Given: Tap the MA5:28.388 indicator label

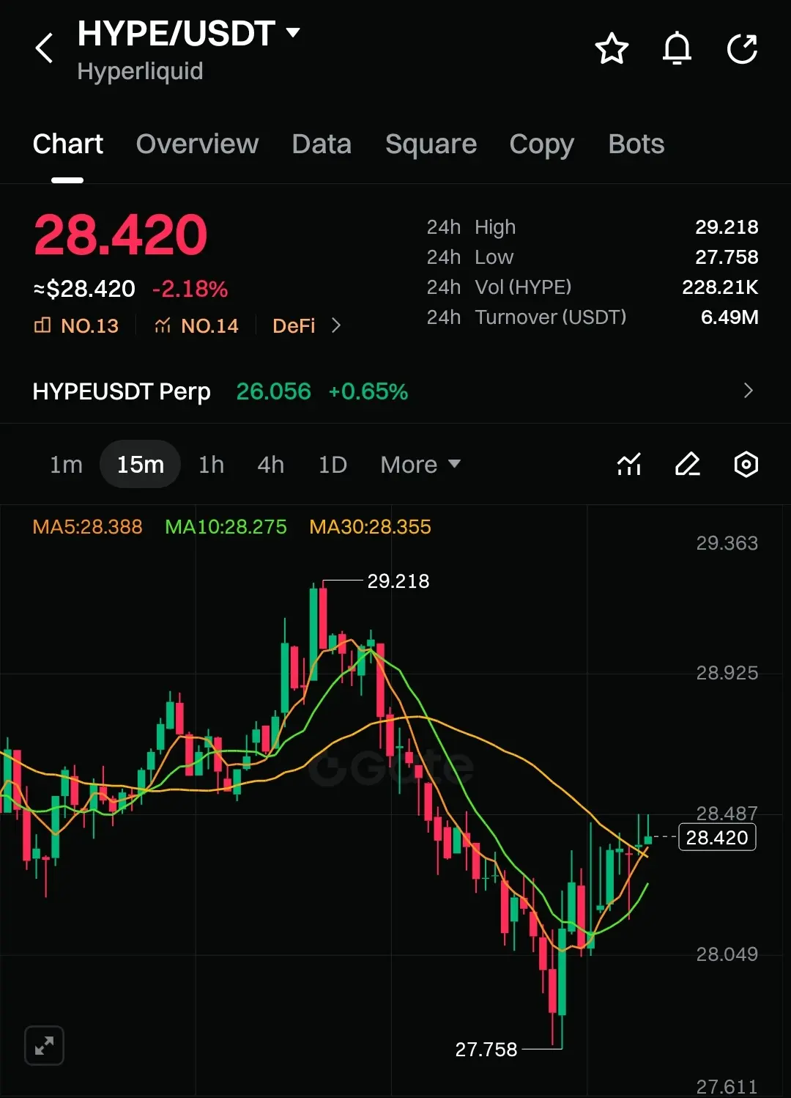Looking at the screenshot, I should pyautogui.click(x=87, y=527).
